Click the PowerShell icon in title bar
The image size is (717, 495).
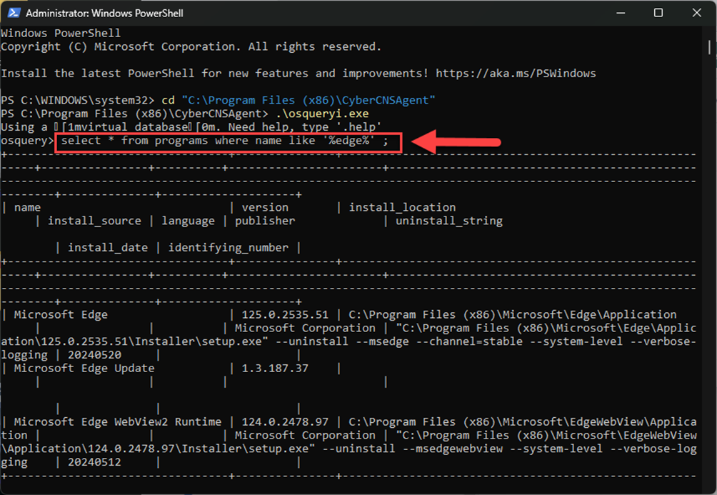click(x=13, y=13)
